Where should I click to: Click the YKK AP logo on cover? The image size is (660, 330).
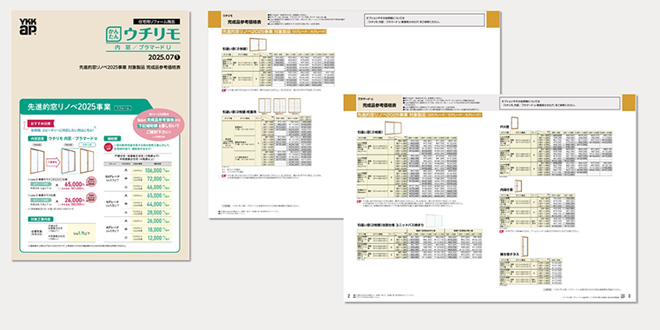28,27
